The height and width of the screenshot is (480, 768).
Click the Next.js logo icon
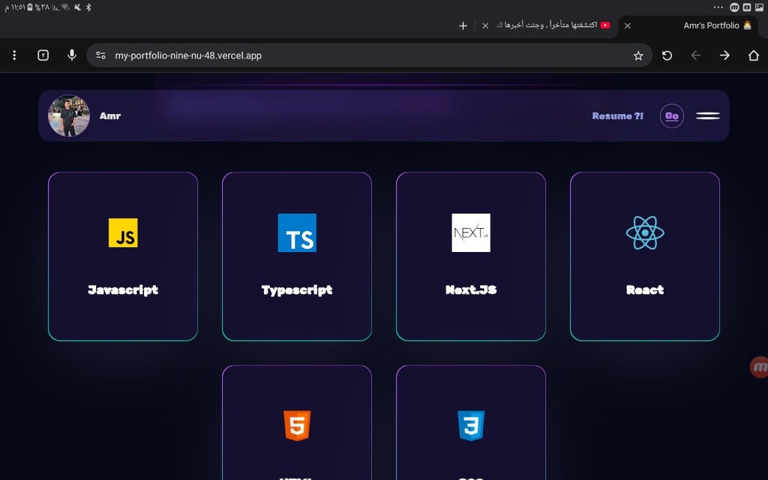coord(471,232)
